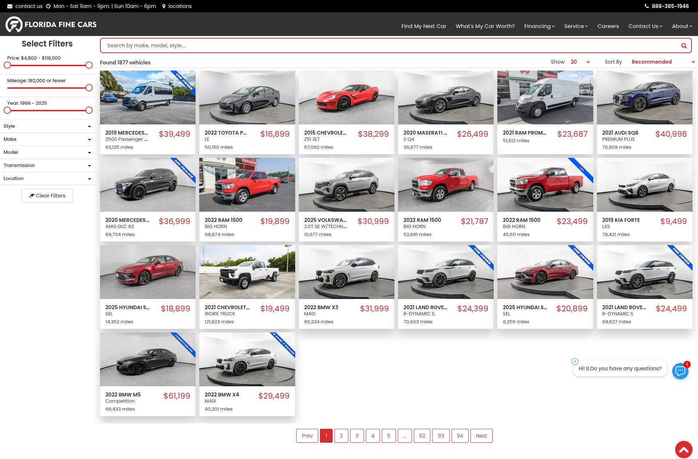Click the 2025 Hyundai SEL $20,899 price

572,308
